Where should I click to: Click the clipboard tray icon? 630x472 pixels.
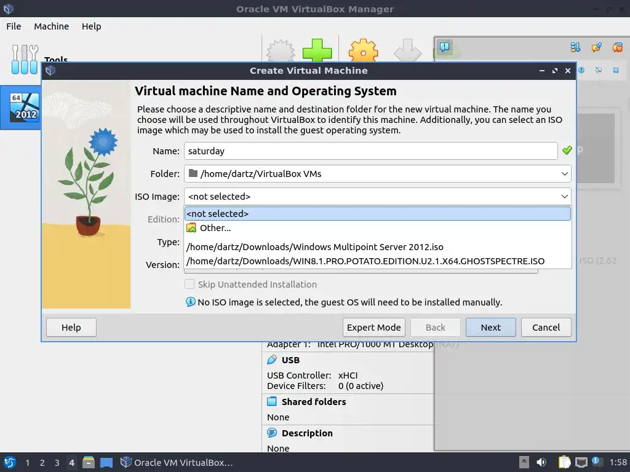click(564, 462)
